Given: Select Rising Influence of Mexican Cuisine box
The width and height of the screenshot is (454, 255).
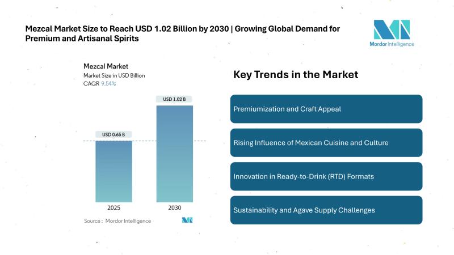Looking at the screenshot, I should 326,142.
